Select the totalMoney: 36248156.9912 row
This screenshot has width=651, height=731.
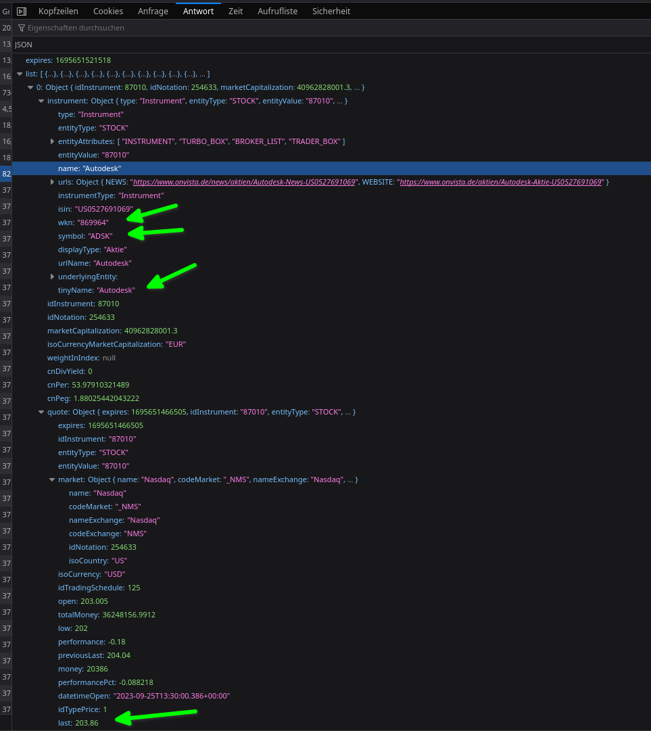click(x=331, y=615)
